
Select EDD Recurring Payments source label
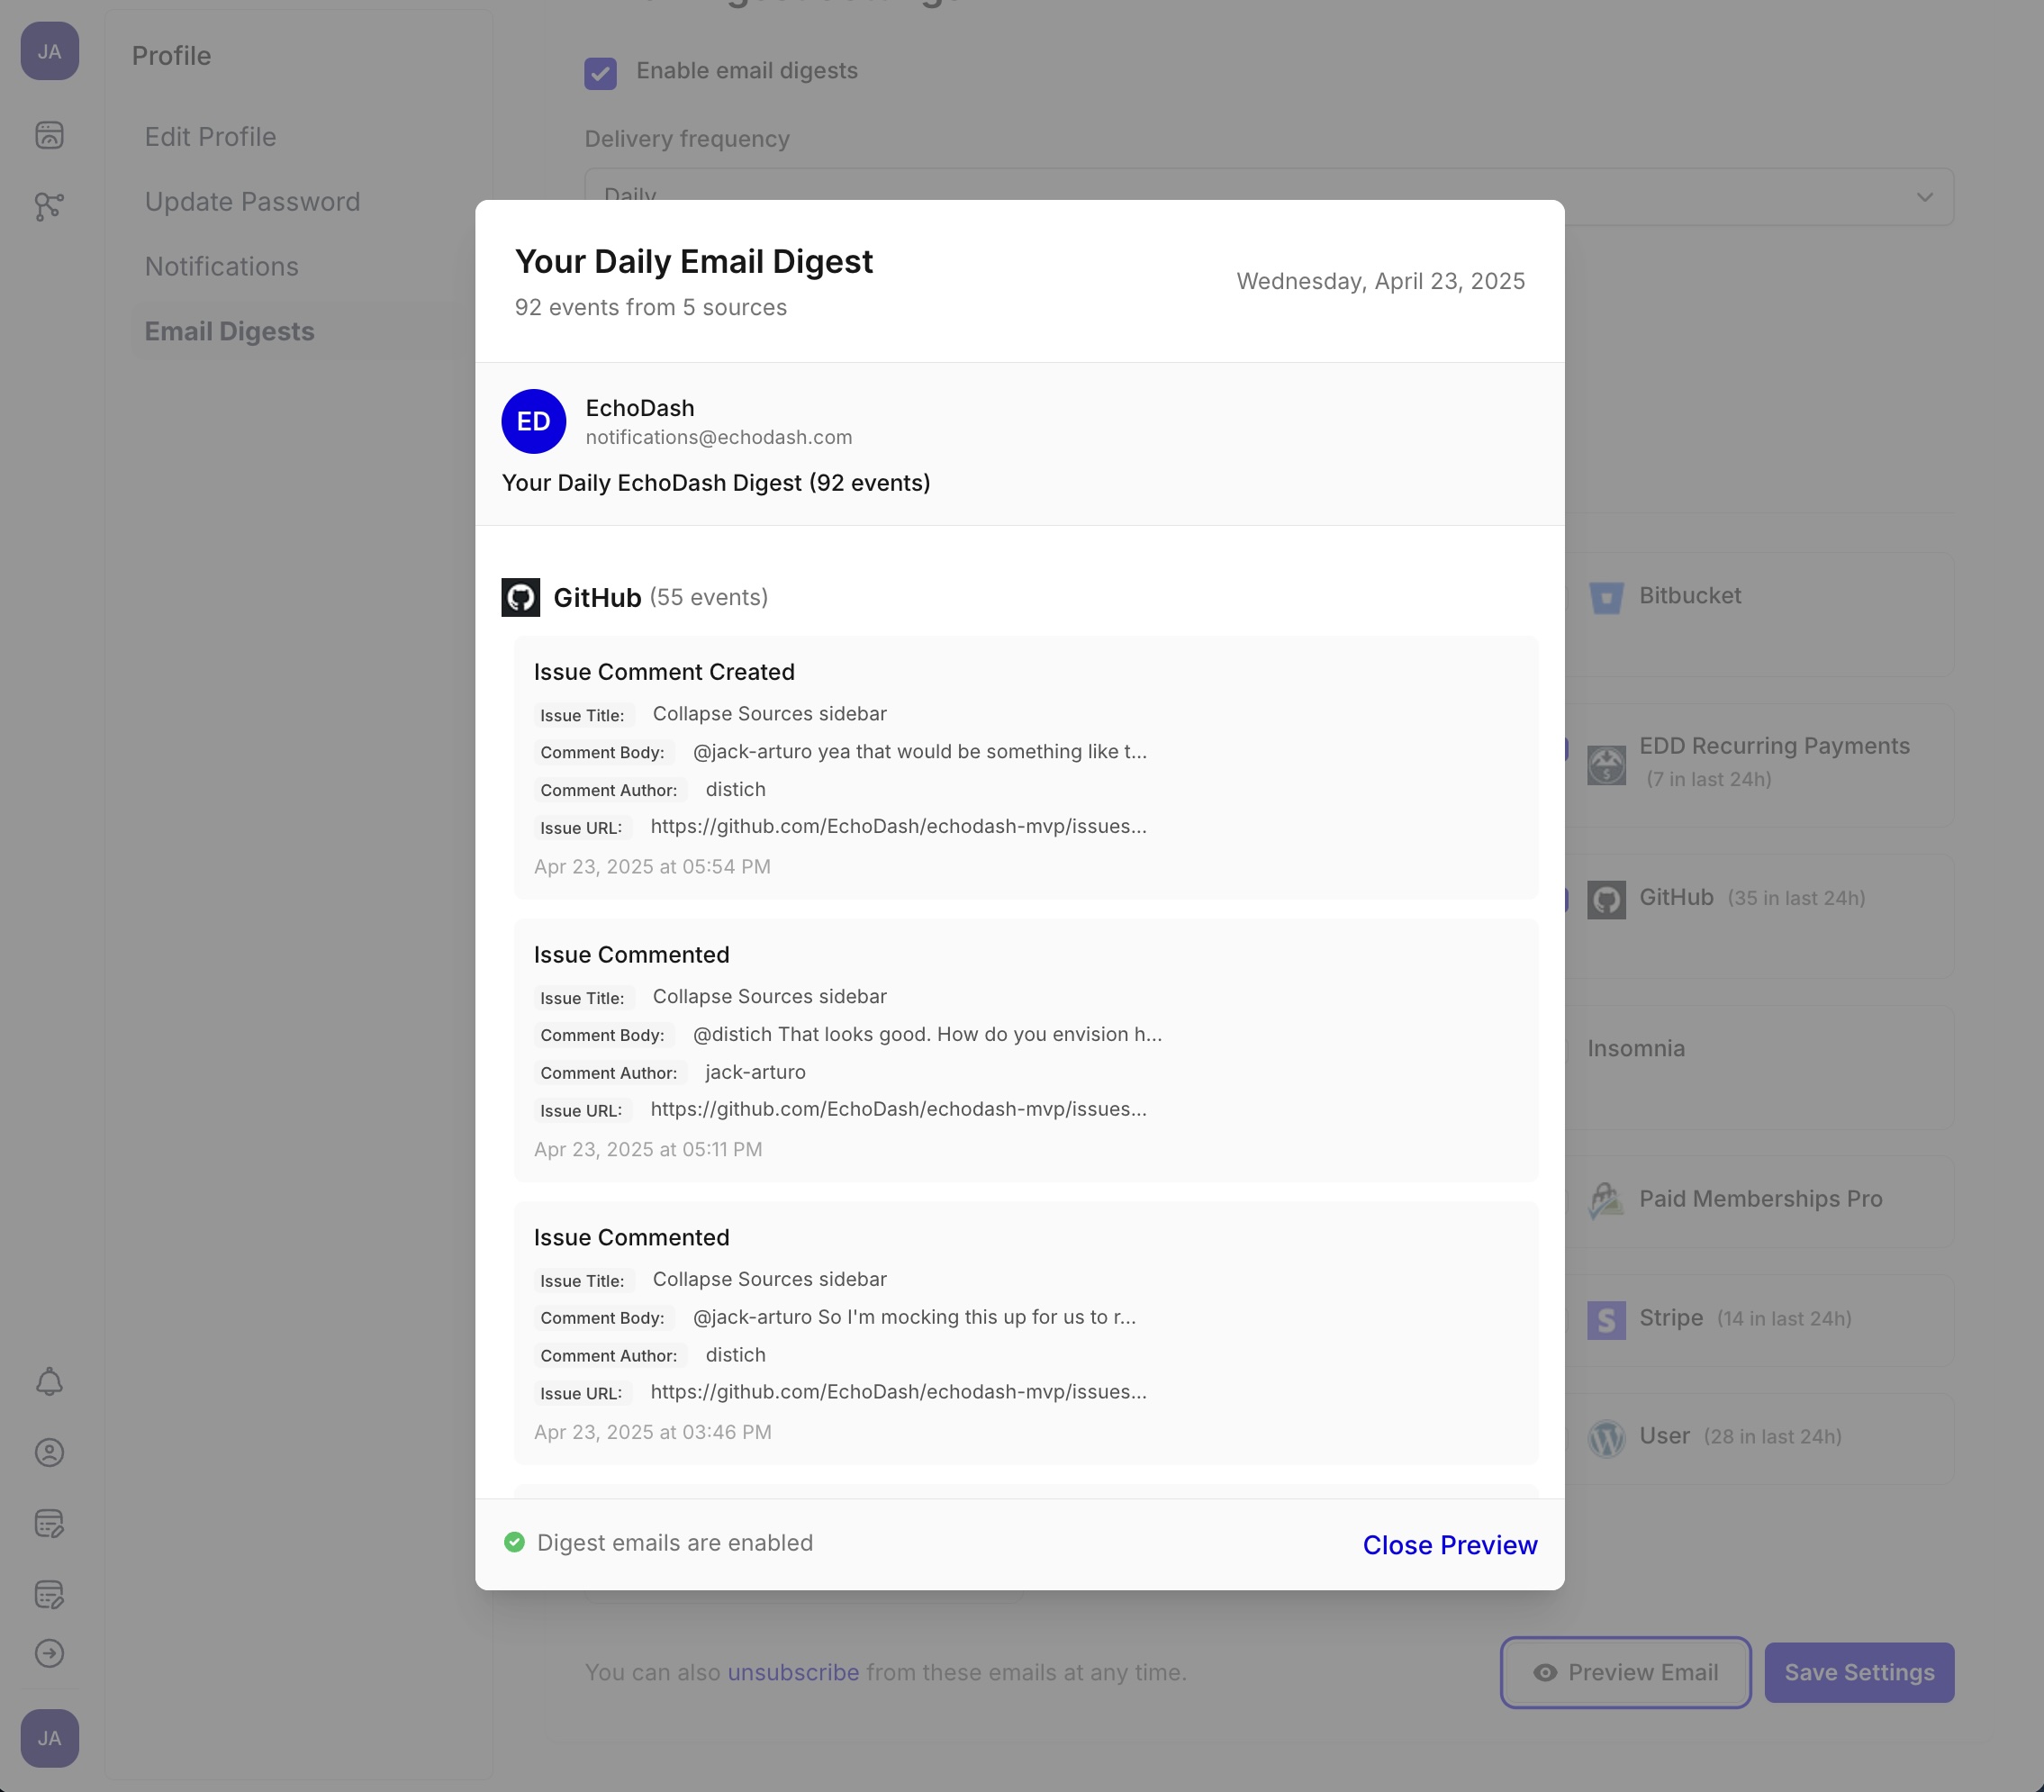point(1774,746)
